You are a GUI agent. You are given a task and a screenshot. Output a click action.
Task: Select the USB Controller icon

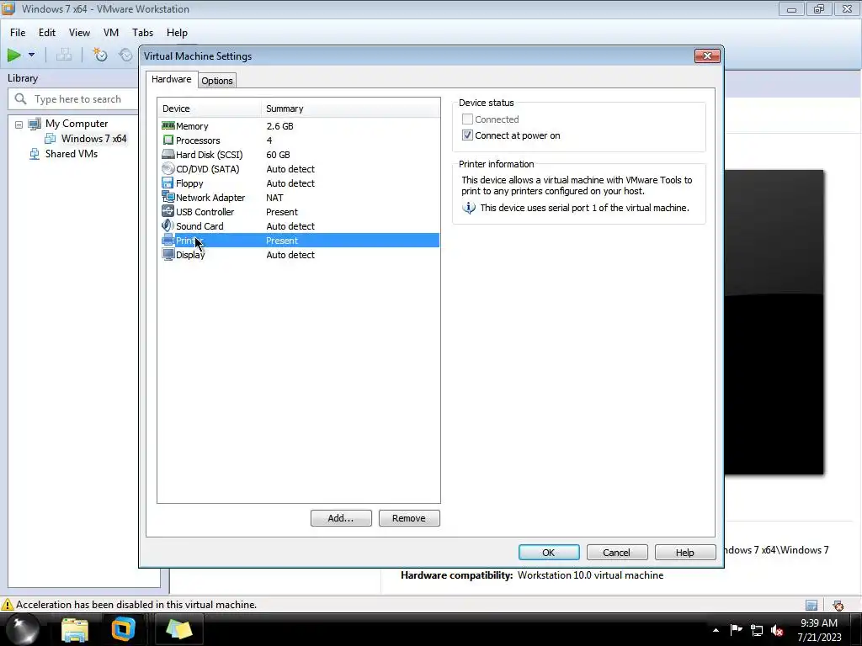coord(168,211)
